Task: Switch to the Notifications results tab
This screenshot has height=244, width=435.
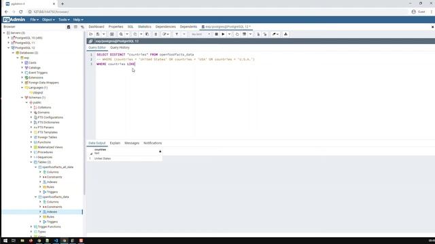Action: [152, 143]
